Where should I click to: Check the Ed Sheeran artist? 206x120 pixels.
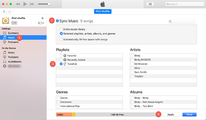[x=132, y=64]
